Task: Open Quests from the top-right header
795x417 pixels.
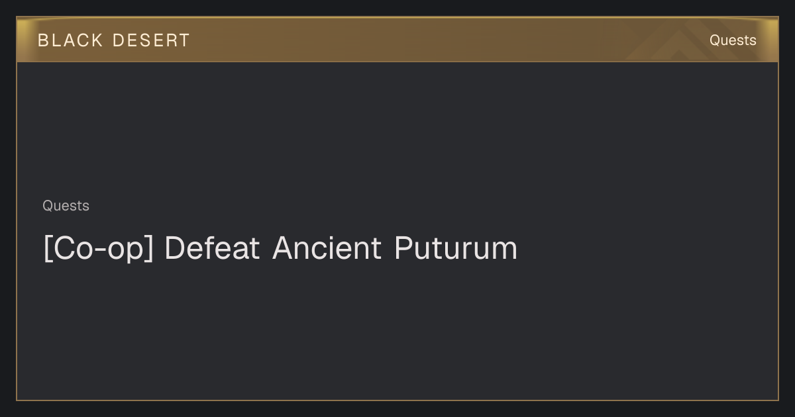Action: (x=733, y=40)
